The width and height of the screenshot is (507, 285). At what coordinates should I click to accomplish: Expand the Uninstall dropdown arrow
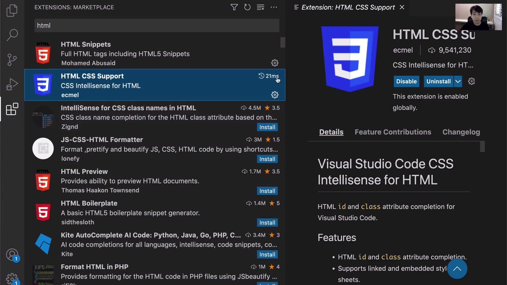click(457, 81)
